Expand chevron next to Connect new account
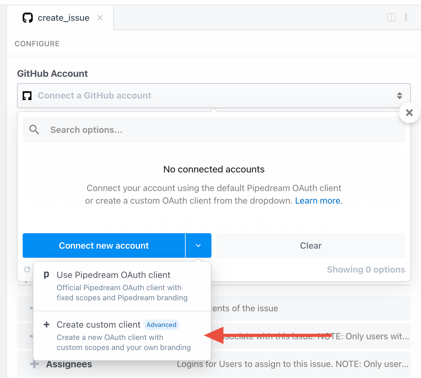This screenshot has height=378, width=421. click(x=198, y=245)
